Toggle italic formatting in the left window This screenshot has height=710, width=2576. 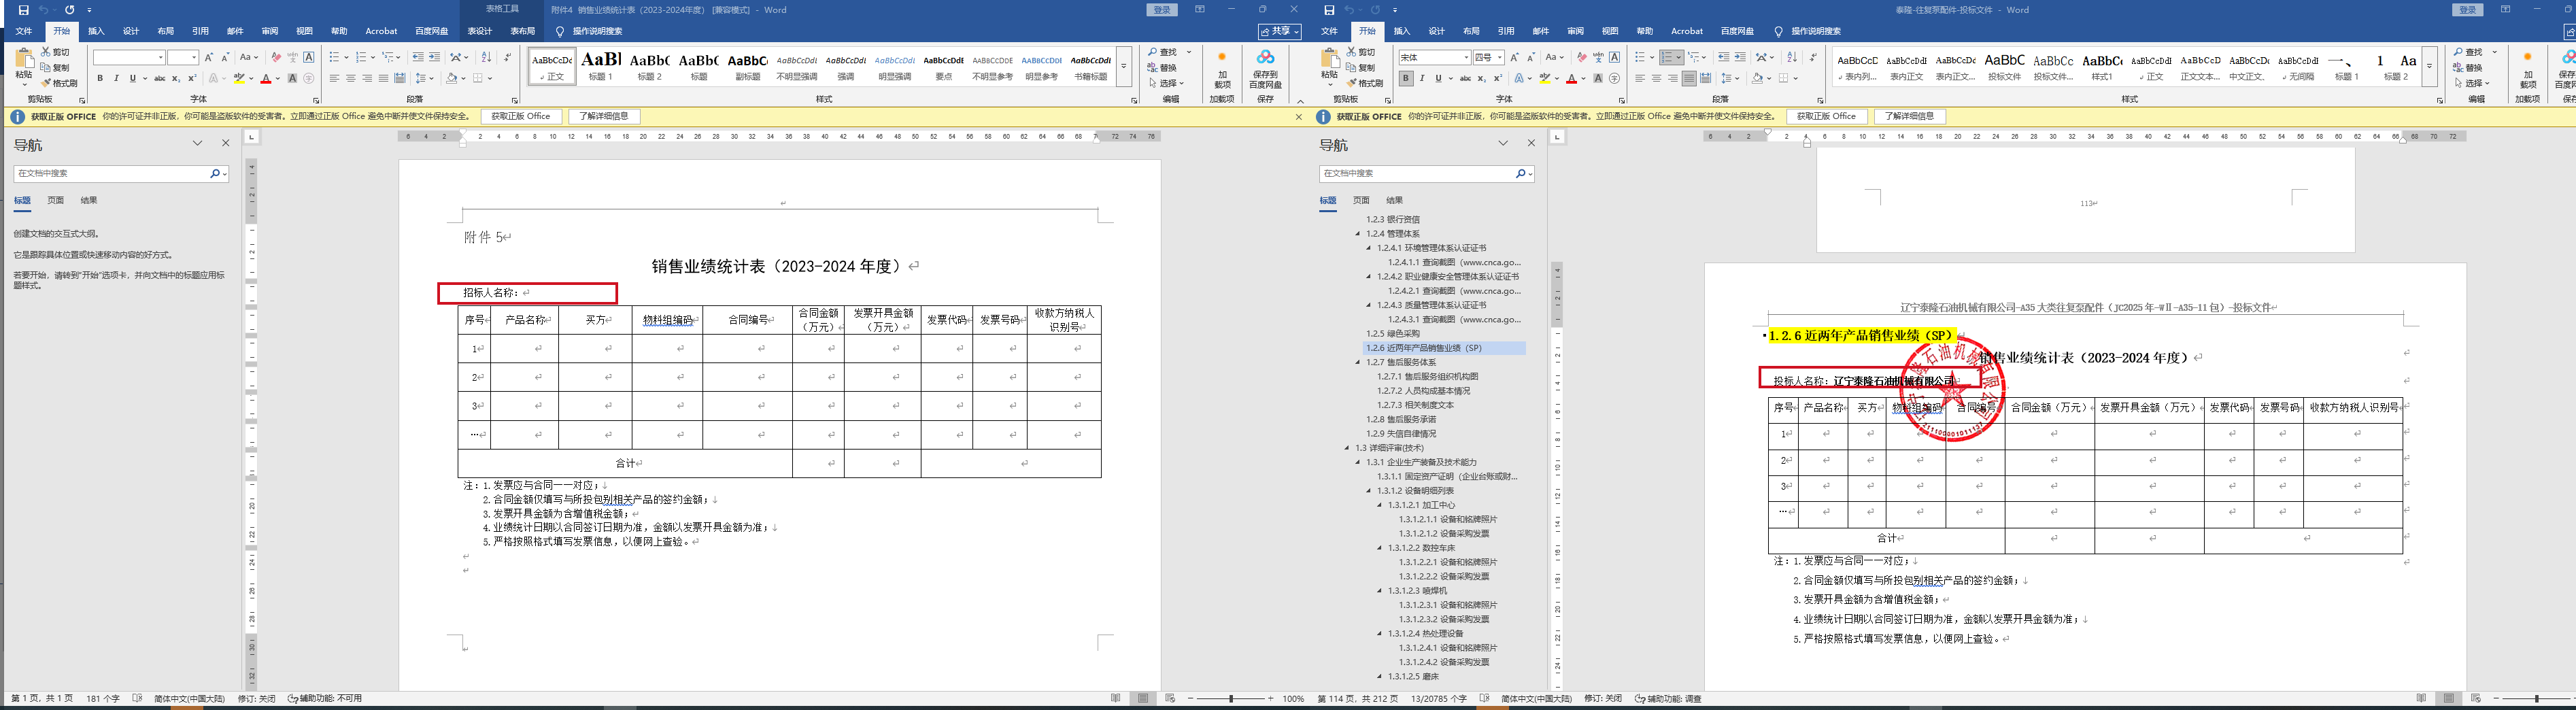(116, 78)
